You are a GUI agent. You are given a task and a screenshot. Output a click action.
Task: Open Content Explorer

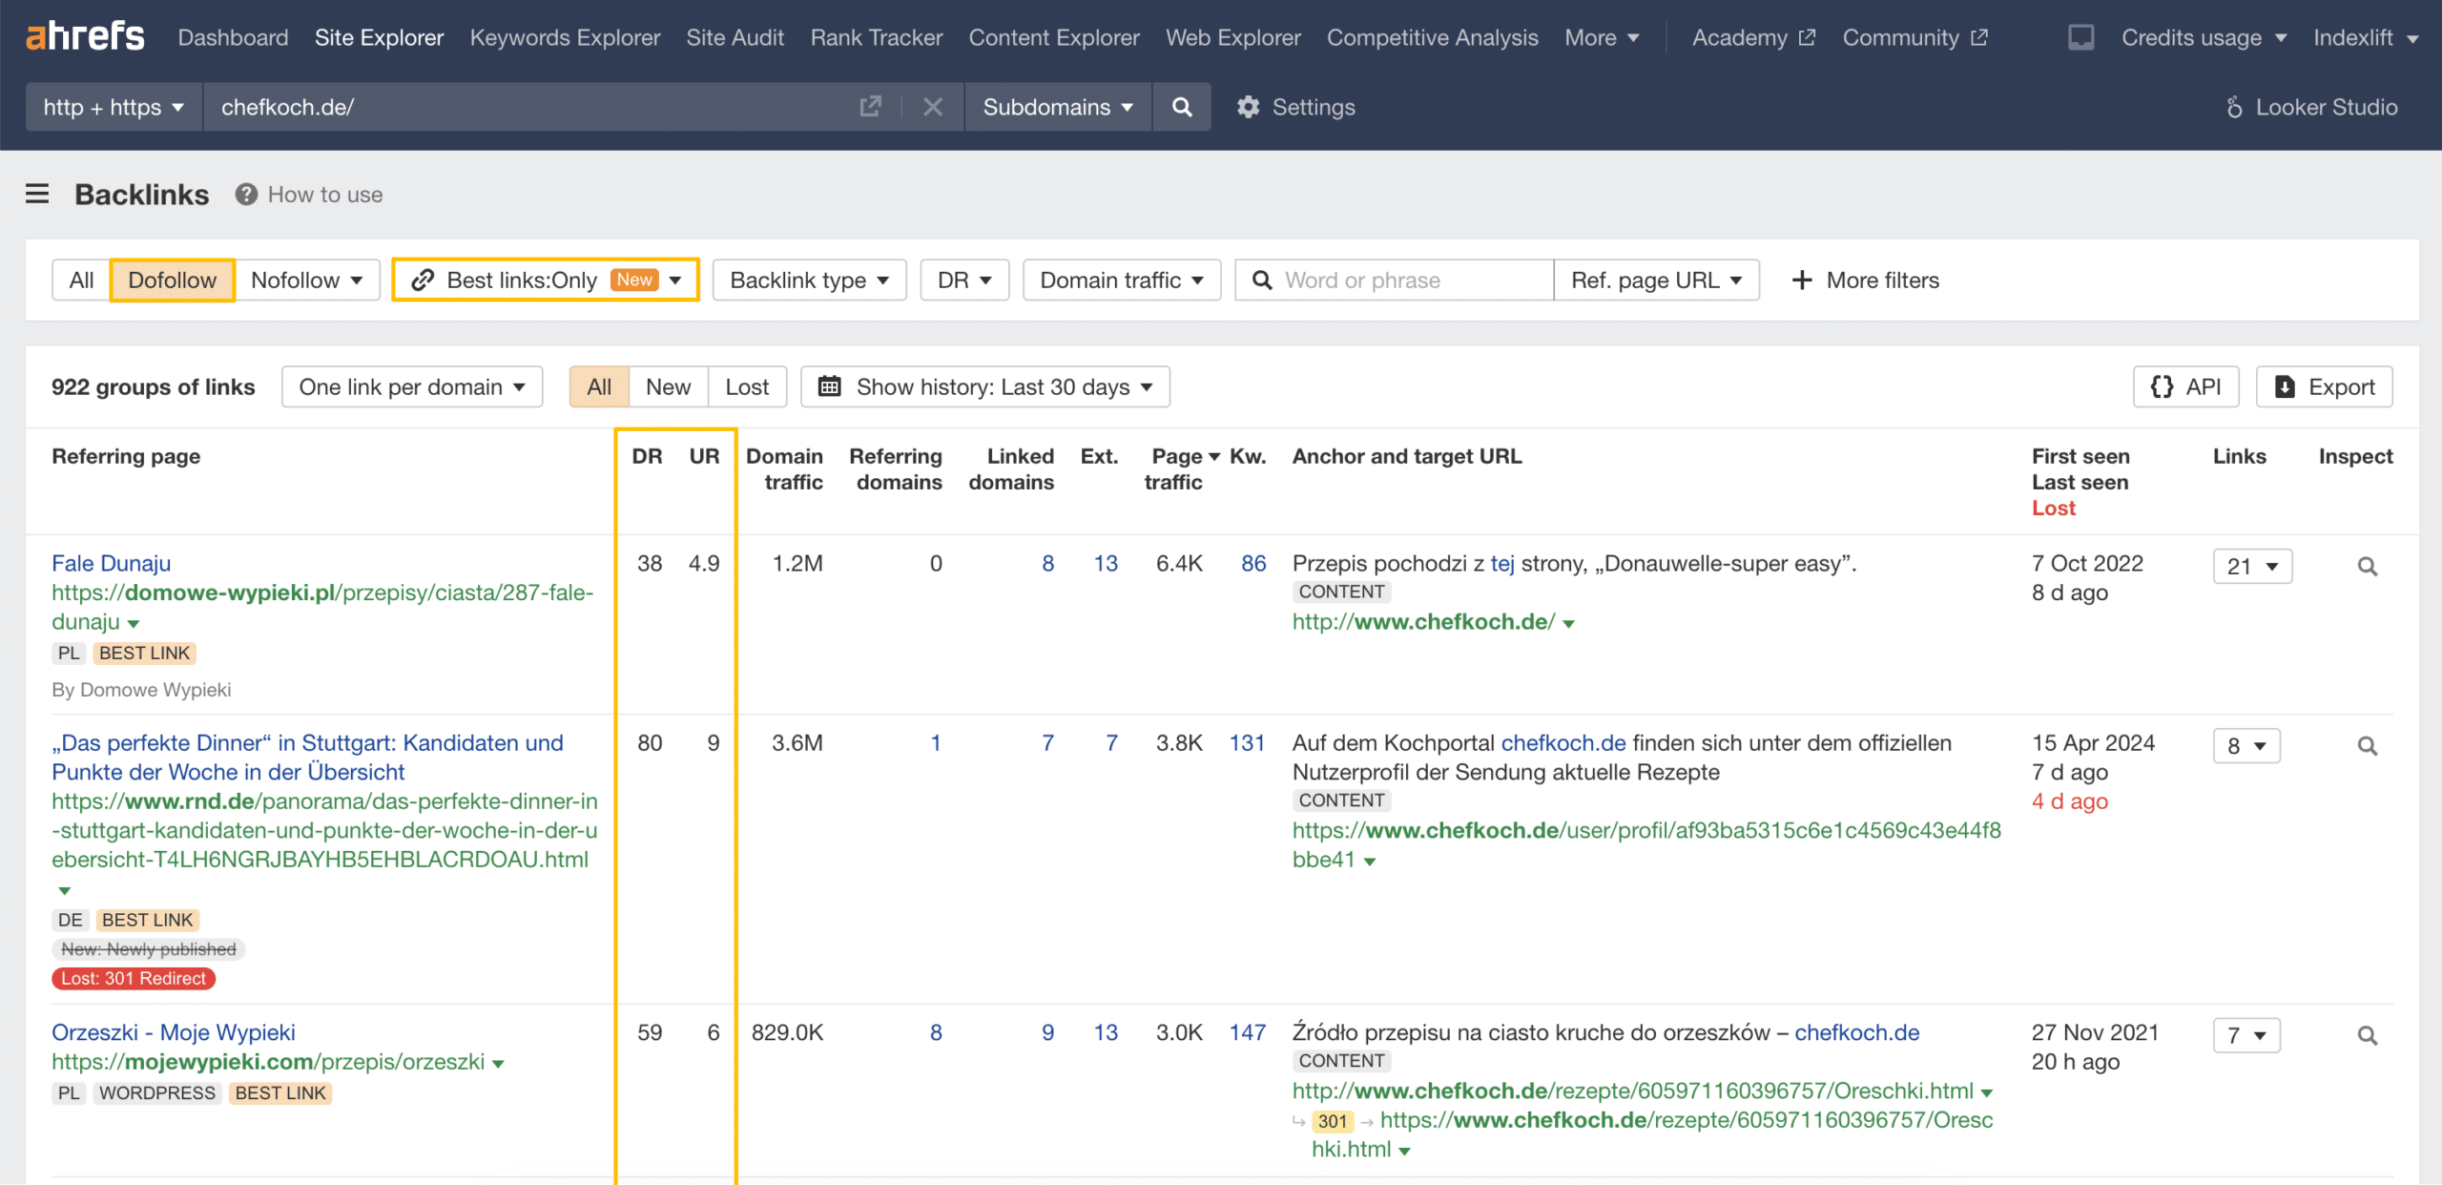coord(1054,37)
